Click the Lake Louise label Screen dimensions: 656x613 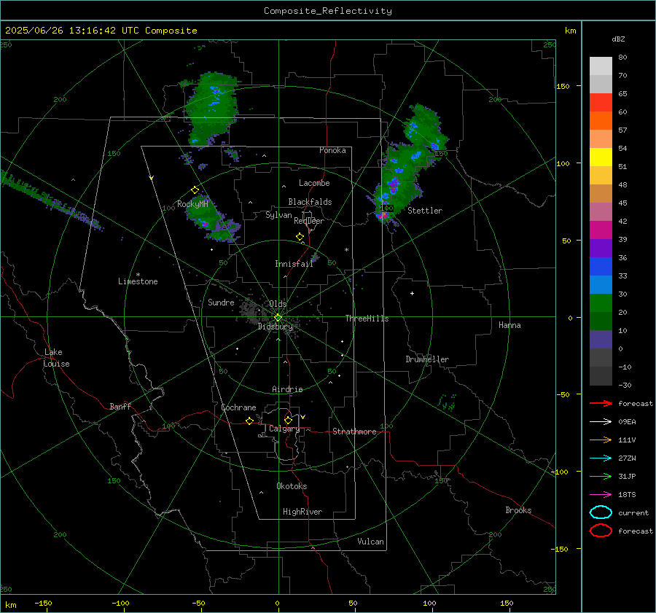click(x=56, y=358)
